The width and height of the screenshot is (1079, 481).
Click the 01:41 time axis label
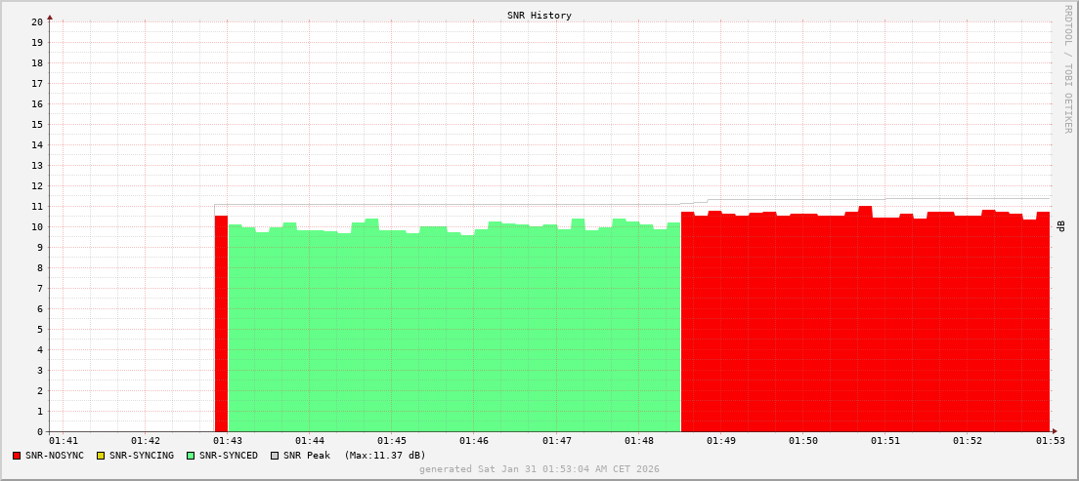[x=63, y=441]
